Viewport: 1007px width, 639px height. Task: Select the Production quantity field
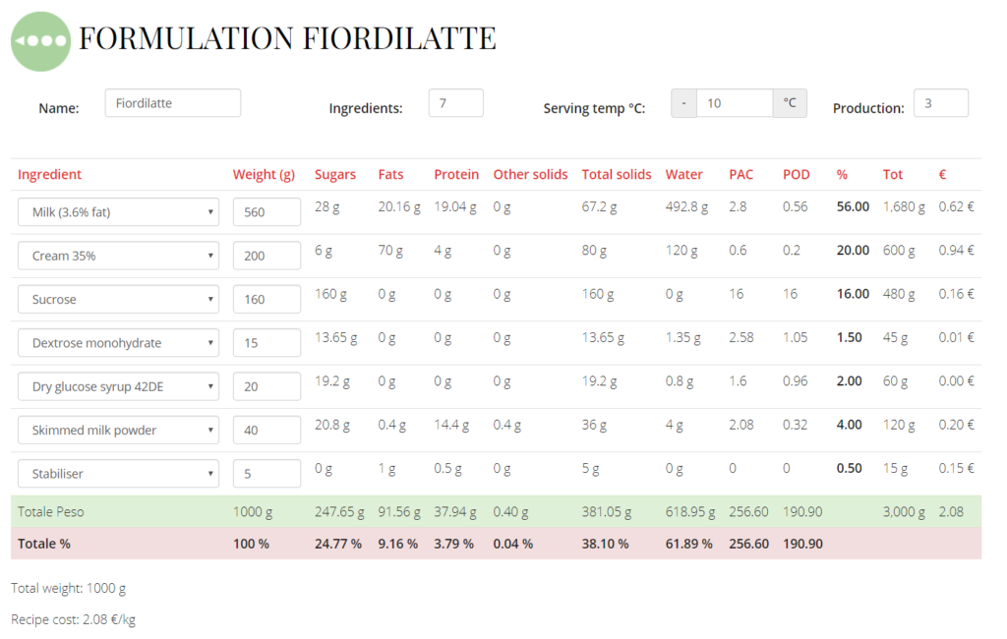pyautogui.click(x=941, y=103)
